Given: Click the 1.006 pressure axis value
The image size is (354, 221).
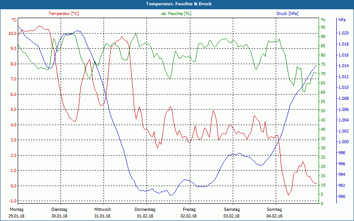Looking at the screenshot, I should pos(344,109).
